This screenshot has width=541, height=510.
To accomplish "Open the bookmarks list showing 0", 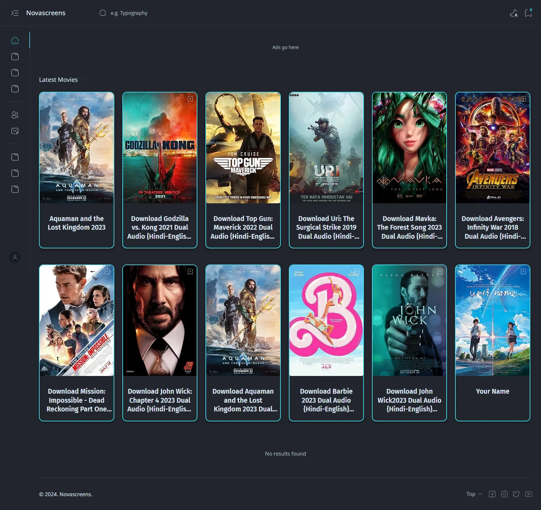I will 528,13.
